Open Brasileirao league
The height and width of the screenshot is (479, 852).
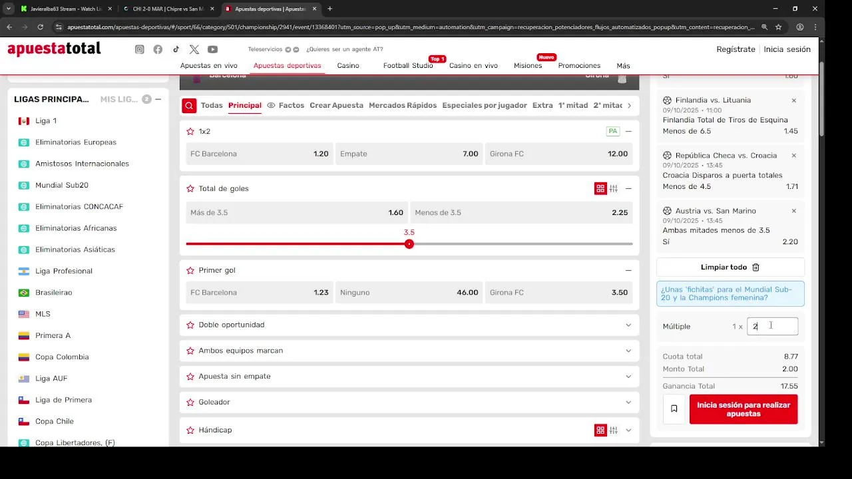tap(53, 293)
